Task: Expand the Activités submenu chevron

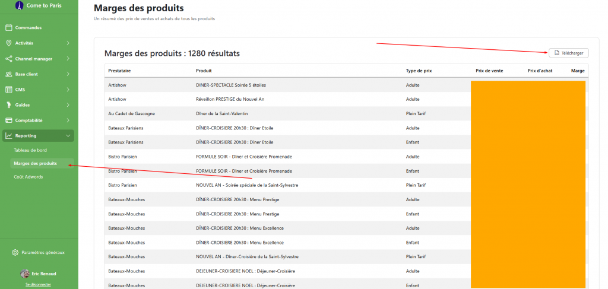Action: pos(68,43)
